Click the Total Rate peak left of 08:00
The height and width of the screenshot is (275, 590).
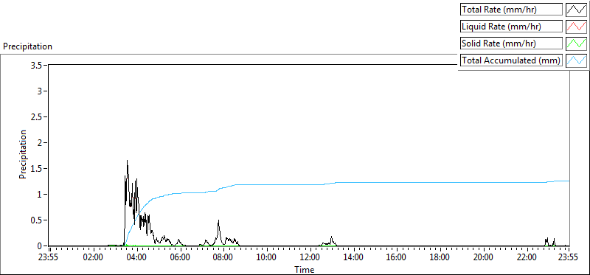[x=218, y=221]
